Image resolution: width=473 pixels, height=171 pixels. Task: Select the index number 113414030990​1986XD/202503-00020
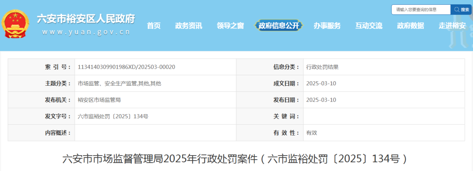pyautogui.click(x=127, y=67)
